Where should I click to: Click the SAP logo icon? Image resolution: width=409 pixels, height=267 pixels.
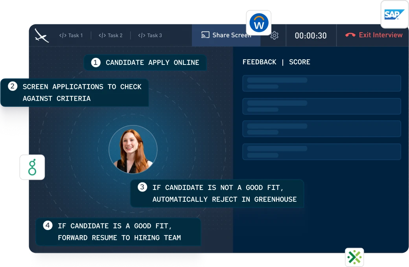394,15
